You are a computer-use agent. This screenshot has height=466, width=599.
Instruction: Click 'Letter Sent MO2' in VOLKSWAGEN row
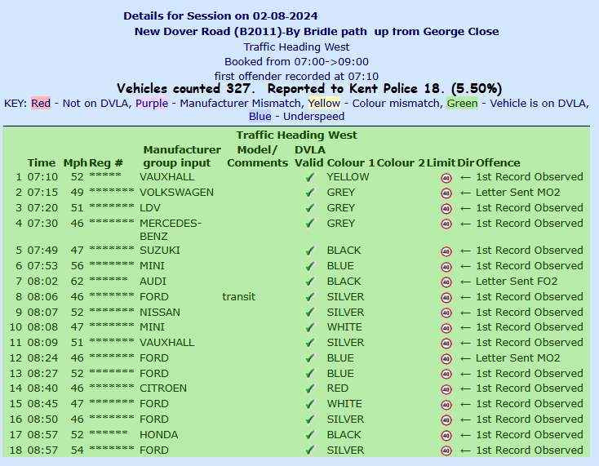tap(517, 193)
